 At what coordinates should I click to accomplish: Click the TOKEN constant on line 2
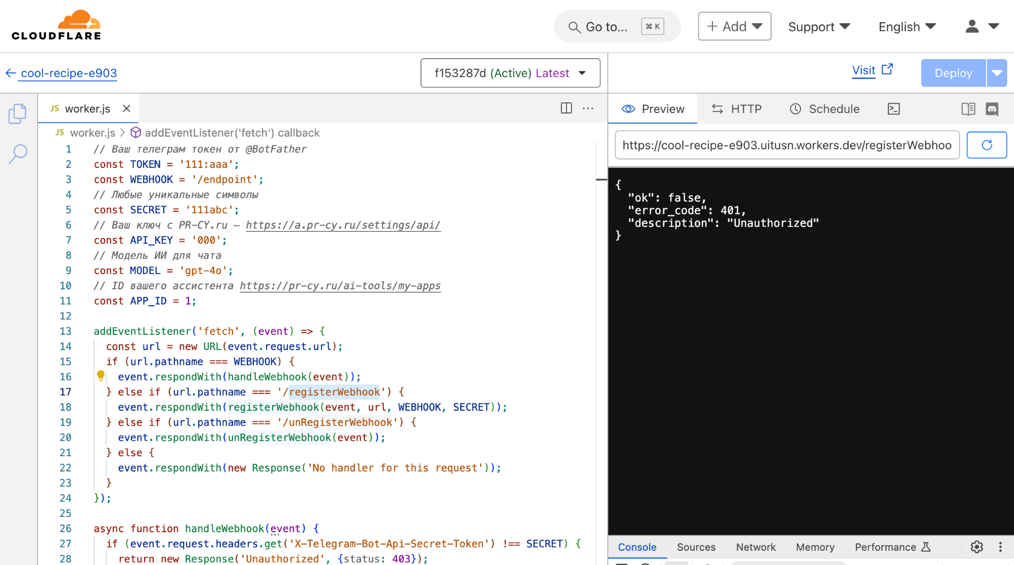coord(145,164)
